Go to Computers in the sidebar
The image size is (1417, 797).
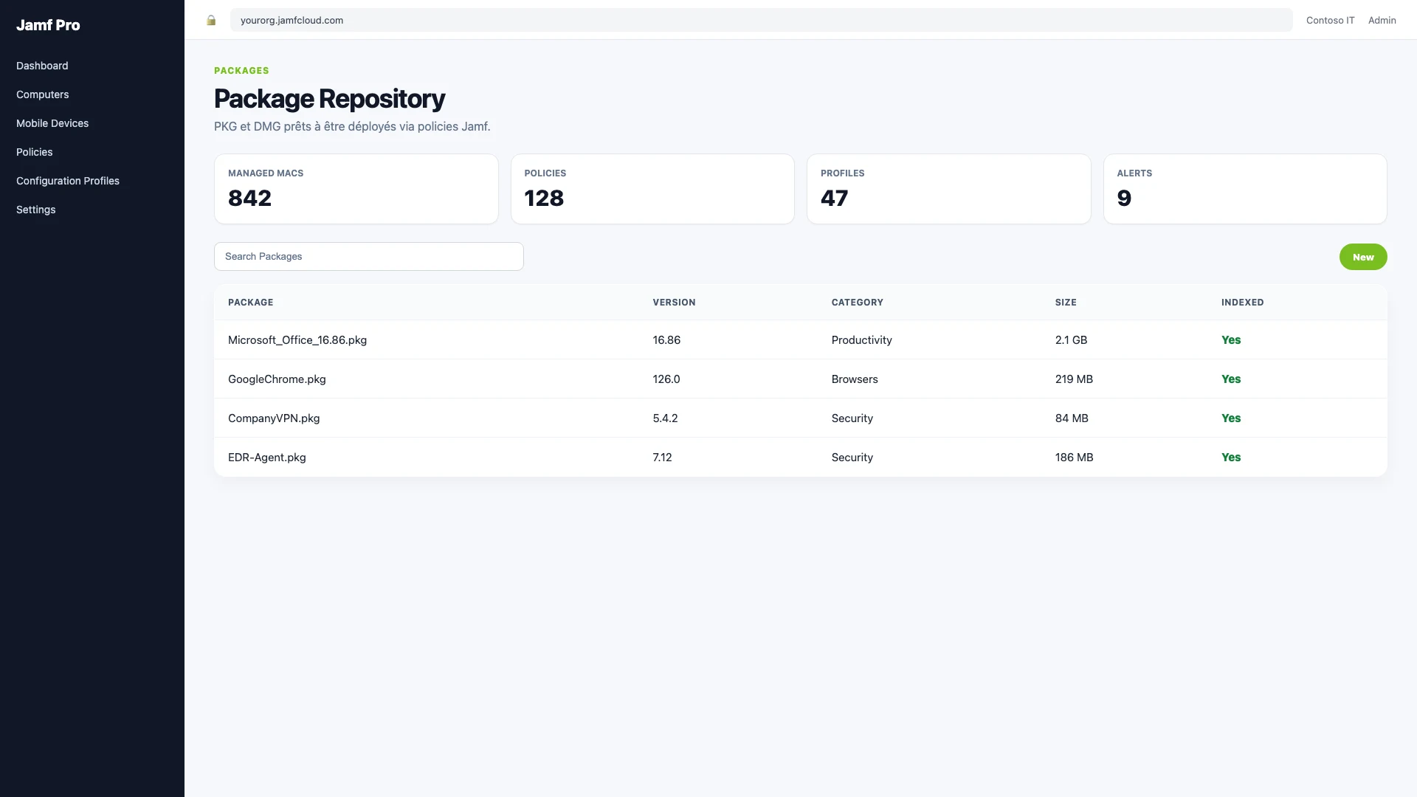[43, 94]
